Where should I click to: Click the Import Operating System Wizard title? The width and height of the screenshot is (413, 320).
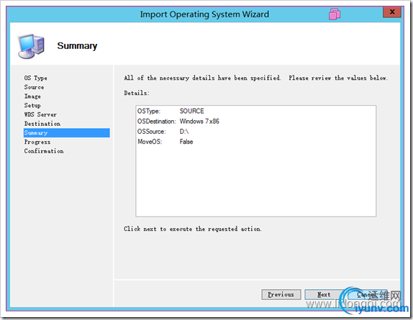(204, 14)
